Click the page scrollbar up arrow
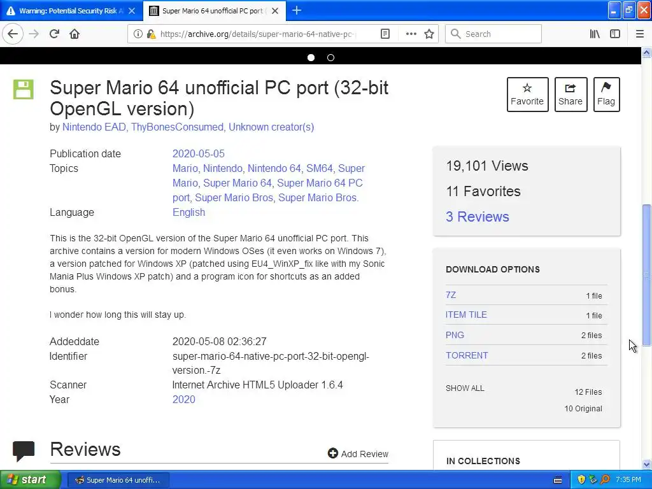Screen dimensions: 652x489 647,52
